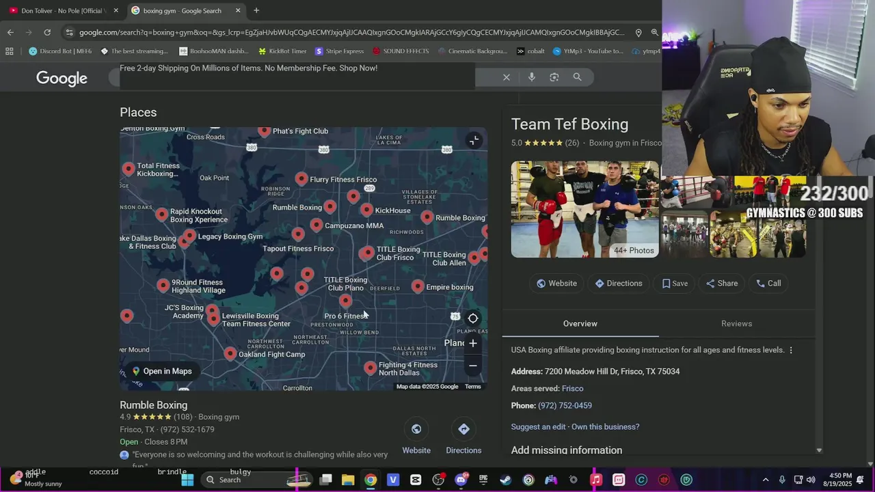Screen dimensions: 875x492
Task: Click the Oakland Fight Camp map pin
Action: tap(230, 353)
